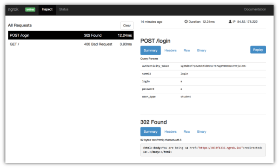Replay the POST /login request
Viewport: 279px width, 168px height.
[258, 50]
